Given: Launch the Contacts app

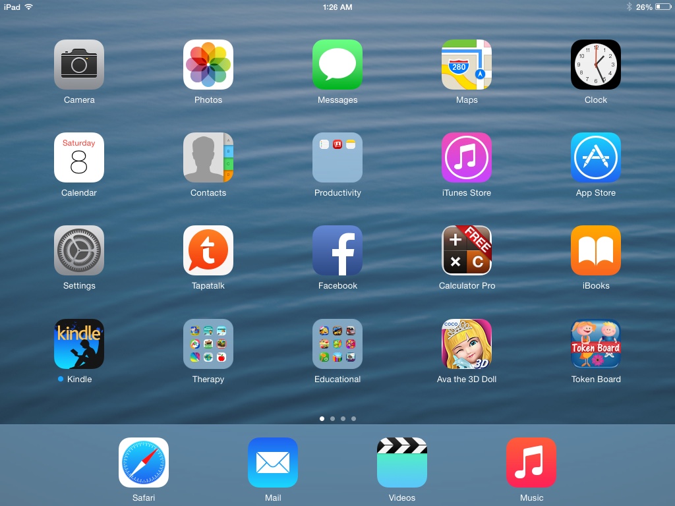Looking at the screenshot, I should pos(208,157).
